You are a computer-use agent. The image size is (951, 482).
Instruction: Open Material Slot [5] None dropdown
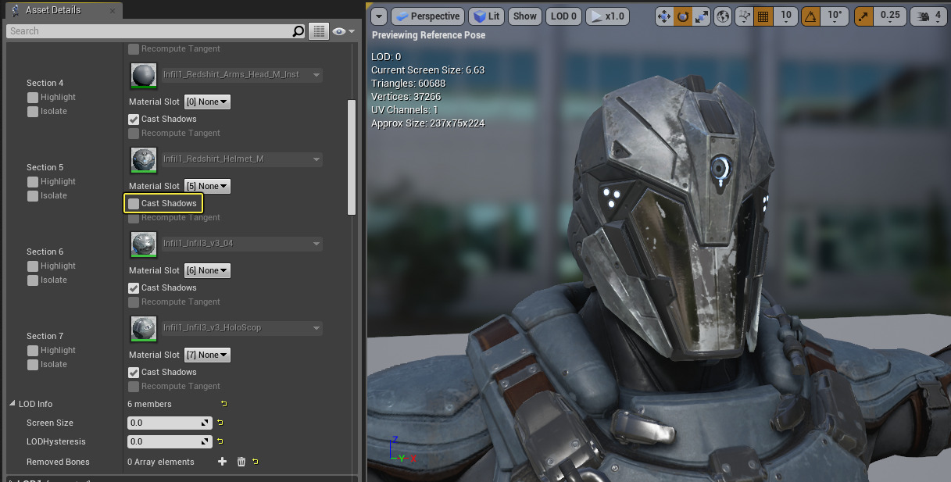(x=207, y=187)
